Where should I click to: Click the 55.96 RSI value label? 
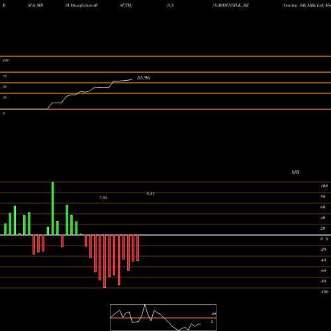[144, 77]
